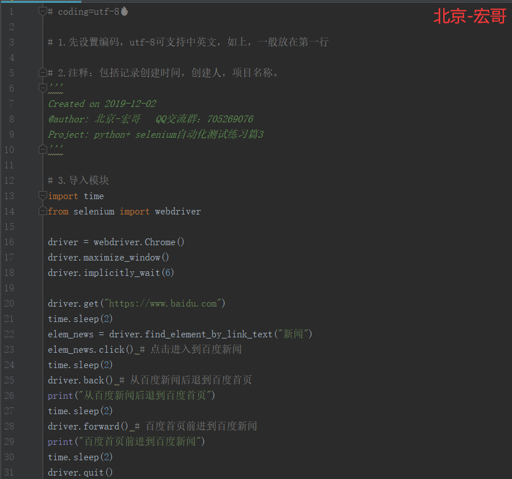Place cursor on the import time statement
Screen dimensions: 512x479
click(x=77, y=196)
